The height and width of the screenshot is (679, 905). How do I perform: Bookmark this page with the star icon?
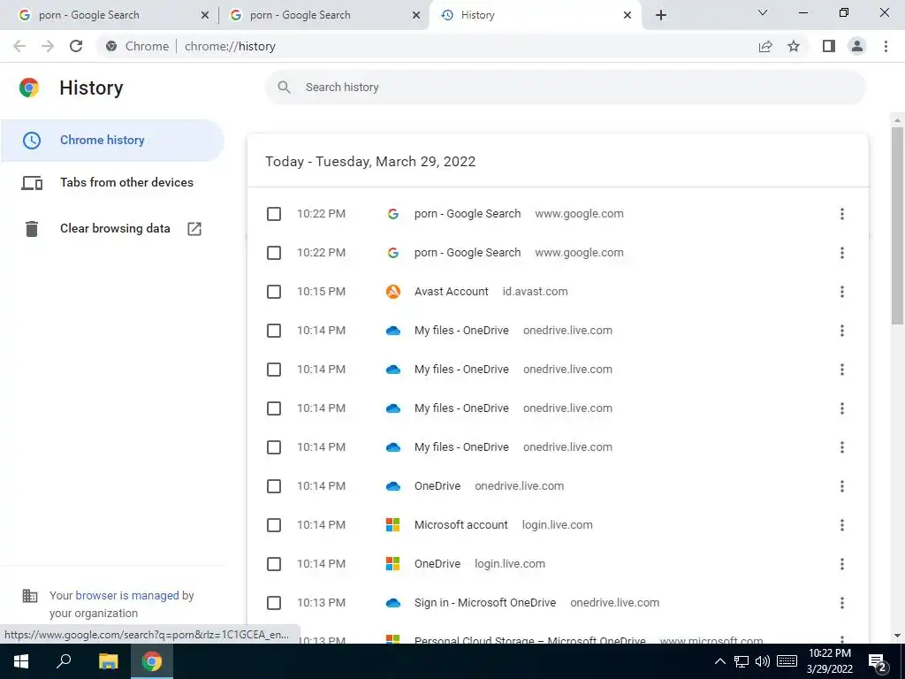coord(794,46)
